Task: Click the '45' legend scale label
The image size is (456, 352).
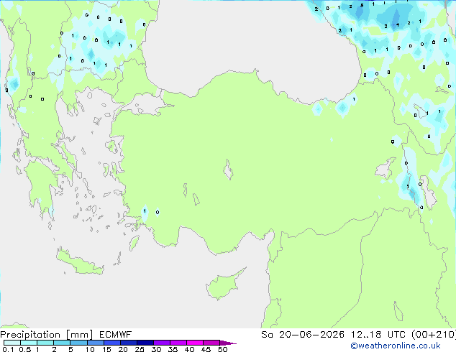Action: click(206, 349)
